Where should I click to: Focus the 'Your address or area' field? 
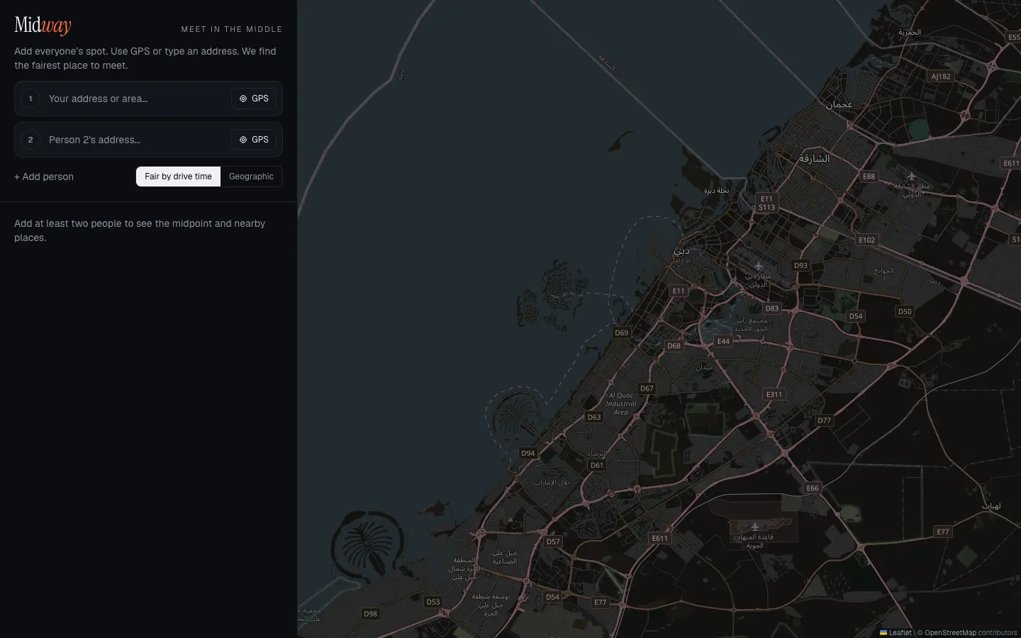pyautogui.click(x=136, y=99)
